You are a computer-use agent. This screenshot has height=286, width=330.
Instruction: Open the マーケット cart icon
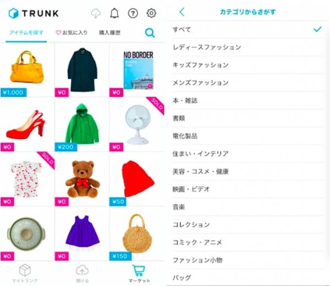[139, 271]
